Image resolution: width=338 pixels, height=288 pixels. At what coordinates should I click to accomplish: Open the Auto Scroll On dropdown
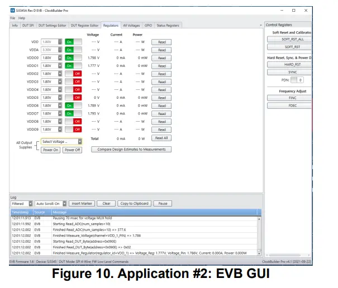(x=51, y=204)
